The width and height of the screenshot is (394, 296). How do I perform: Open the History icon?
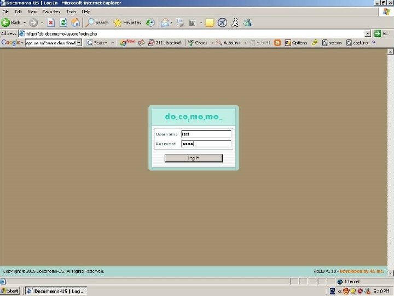click(x=150, y=22)
